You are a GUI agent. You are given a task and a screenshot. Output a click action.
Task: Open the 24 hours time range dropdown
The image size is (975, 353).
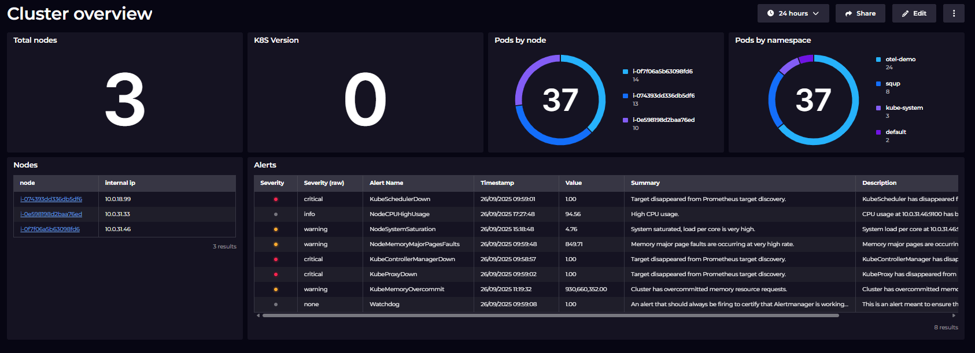[793, 13]
